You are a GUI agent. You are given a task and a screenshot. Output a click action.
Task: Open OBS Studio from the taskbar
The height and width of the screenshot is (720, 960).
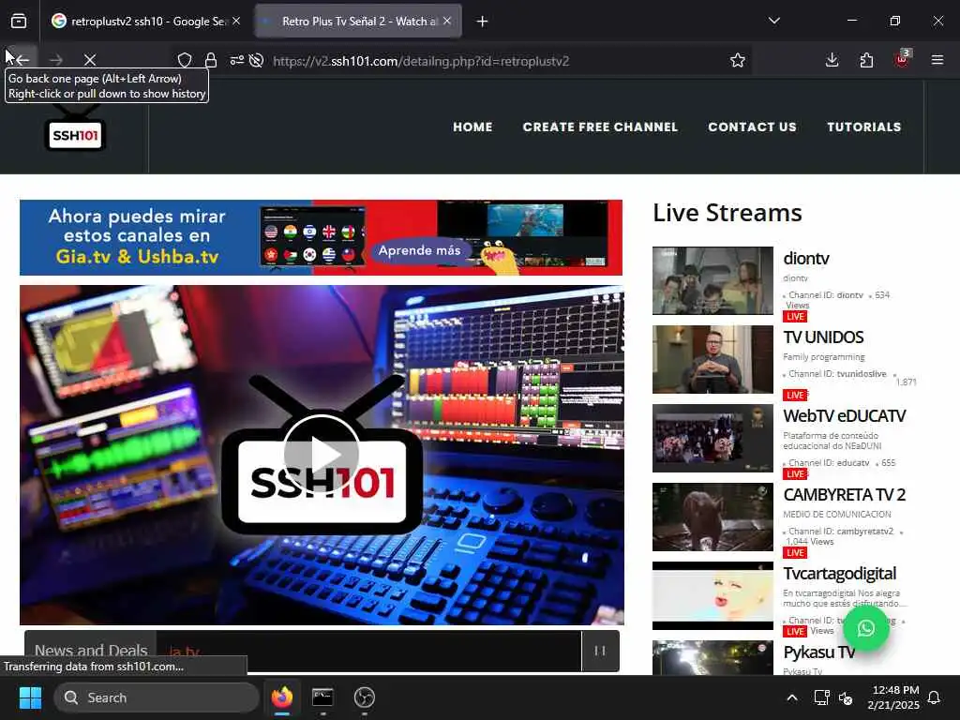[x=365, y=697]
